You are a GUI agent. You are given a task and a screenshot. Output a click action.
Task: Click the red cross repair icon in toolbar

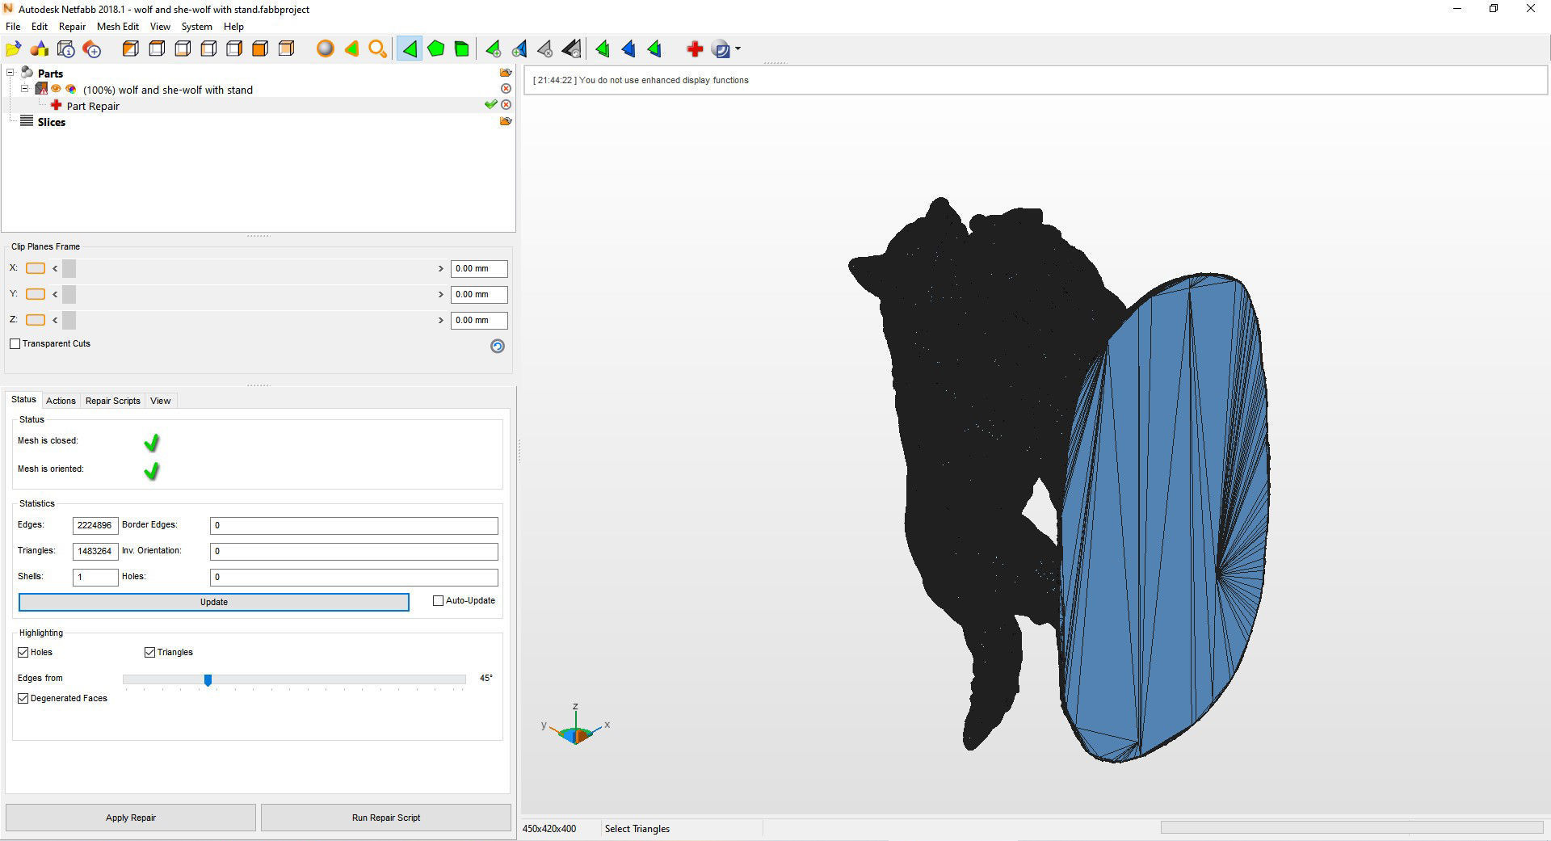694,49
